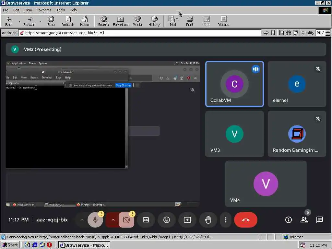332x249 pixels.
Task: Open the Favorites toolbar pane
Action: [120, 21]
